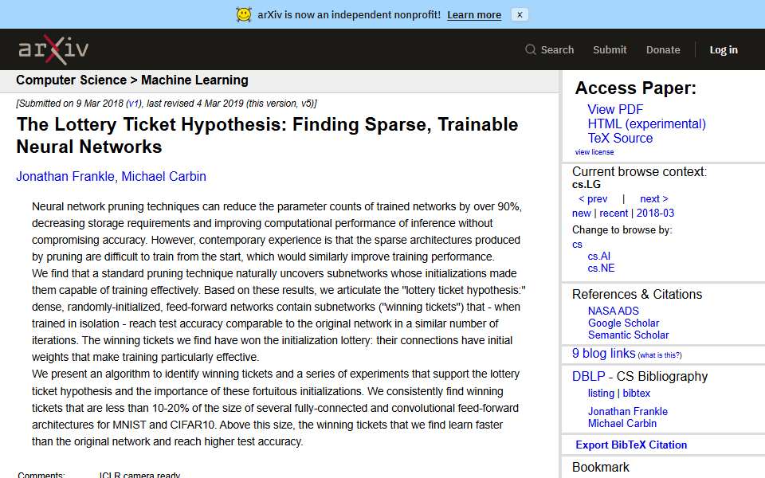Open the Search menu item
Image resolution: width=765 pixels, height=478 pixels.
click(x=557, y=49)
